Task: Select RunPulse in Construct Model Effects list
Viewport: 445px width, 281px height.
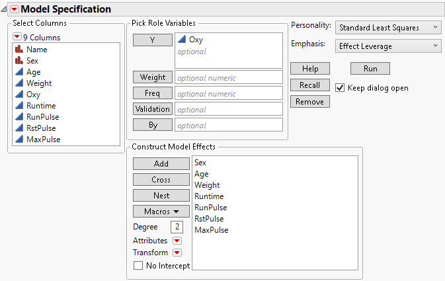Action: coord(210,208)
